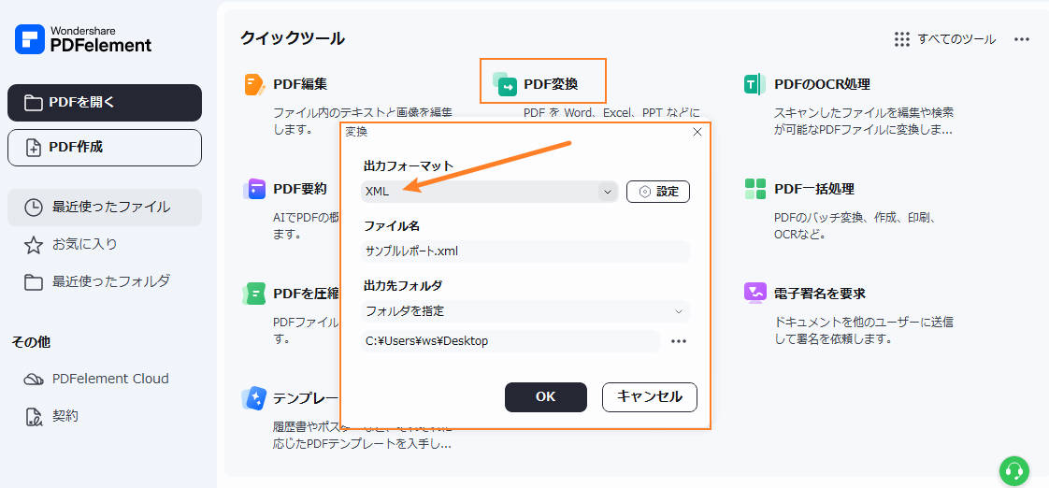
Task: Click the PDF作成 button
Action: click(105, 148)
